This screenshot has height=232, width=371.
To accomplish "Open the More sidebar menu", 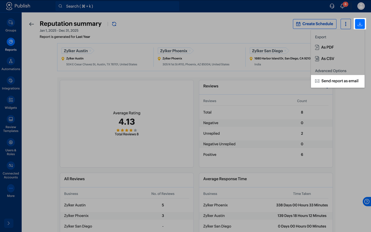I will point(11,191).
